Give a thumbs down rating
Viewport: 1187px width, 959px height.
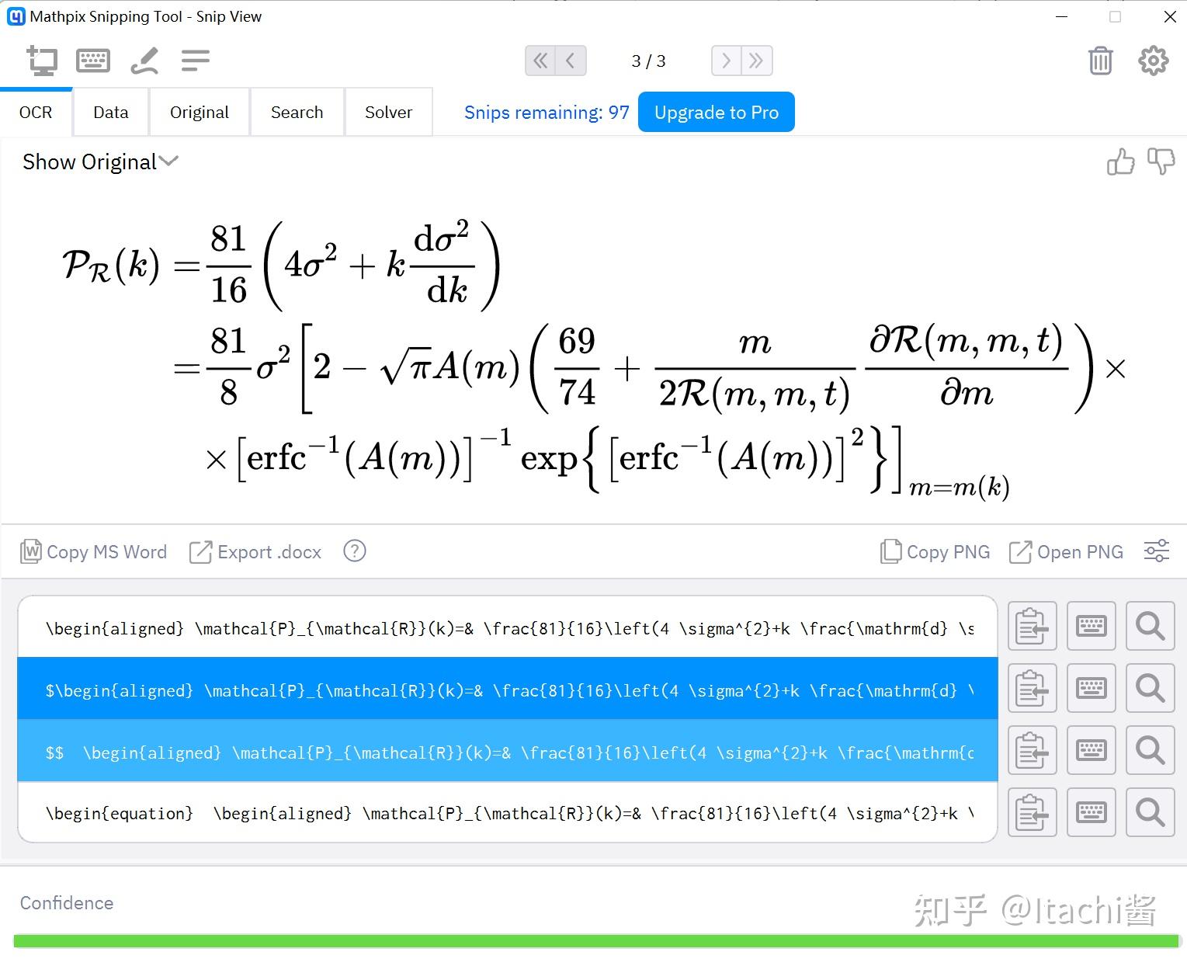coord(1162,162)
